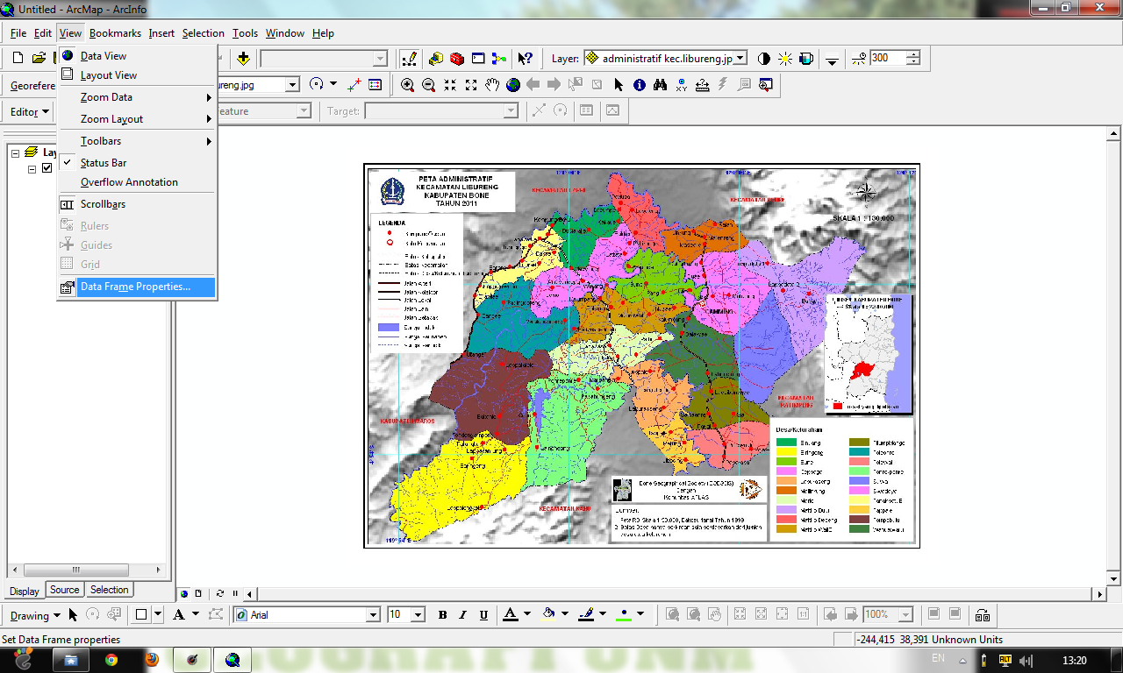1123x673 pixels.
Task: Expand the Zoom Data submenu
Action: (x=137, y=97)
